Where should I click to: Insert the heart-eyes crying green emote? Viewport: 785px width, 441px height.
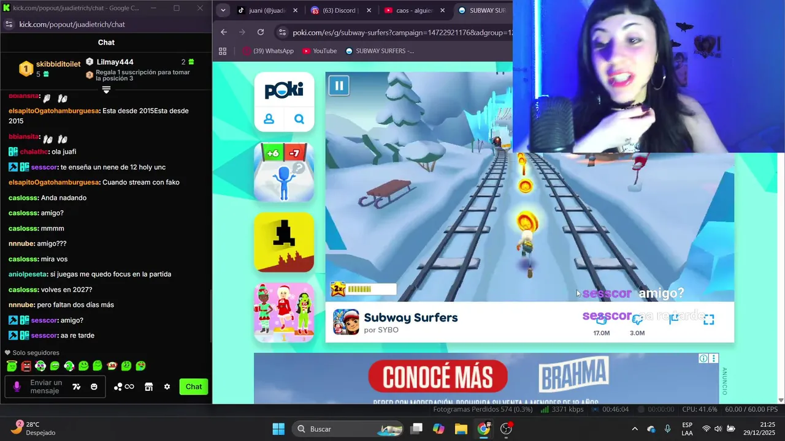140,366
